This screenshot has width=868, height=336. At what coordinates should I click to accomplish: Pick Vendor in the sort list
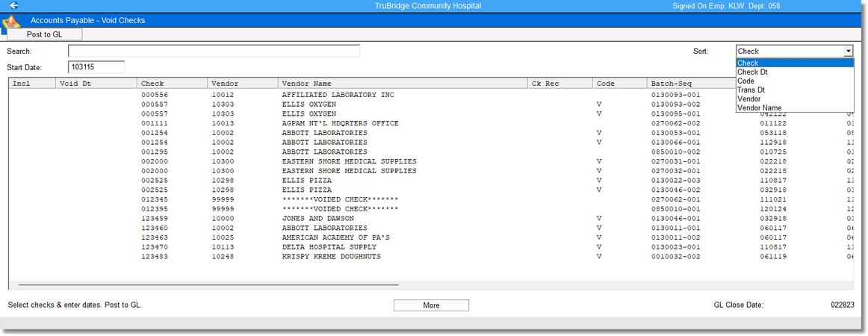pos(795,99)
